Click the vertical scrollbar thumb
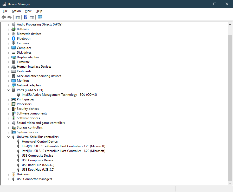This screenshot has width=233, height=192. (x=230, y=108)
